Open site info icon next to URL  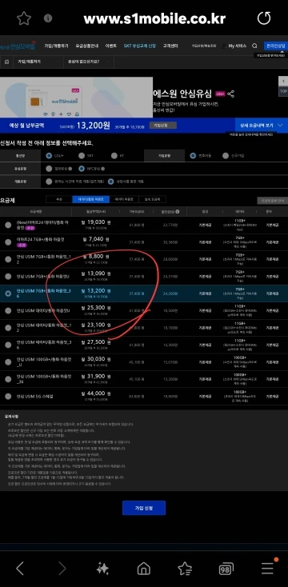point(48,18)
